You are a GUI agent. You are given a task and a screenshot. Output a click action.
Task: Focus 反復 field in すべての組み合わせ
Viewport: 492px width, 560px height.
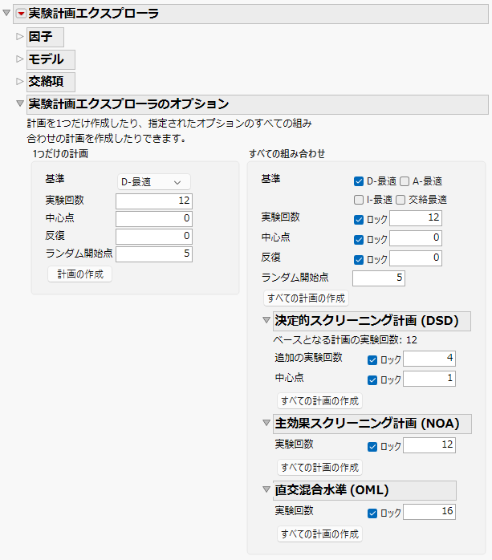pos(416,258)
